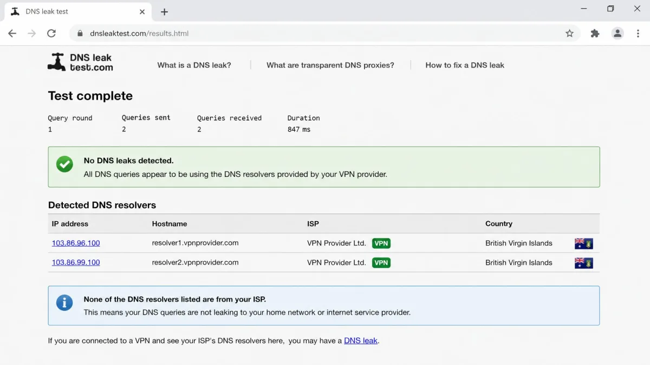Screen dimensions: 650x365
Task: Click the 'ISP' column header
Action: click(313, 224)
